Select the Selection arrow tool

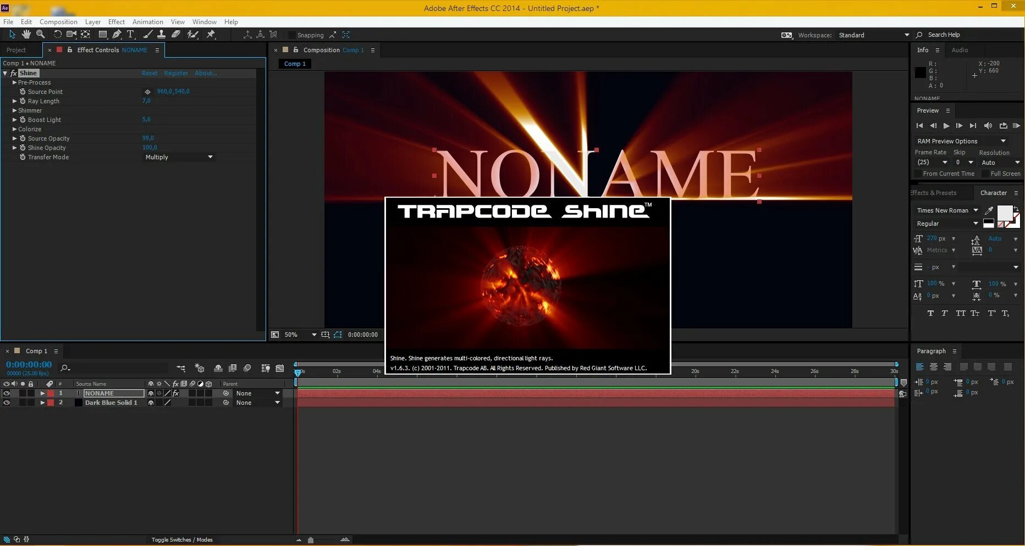[12, 35]
